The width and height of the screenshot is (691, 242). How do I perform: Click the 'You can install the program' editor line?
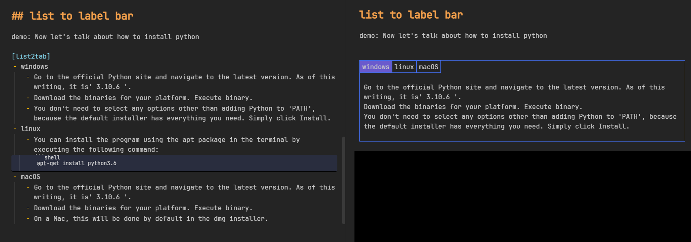pyautogui.click(x=167, y=140)
